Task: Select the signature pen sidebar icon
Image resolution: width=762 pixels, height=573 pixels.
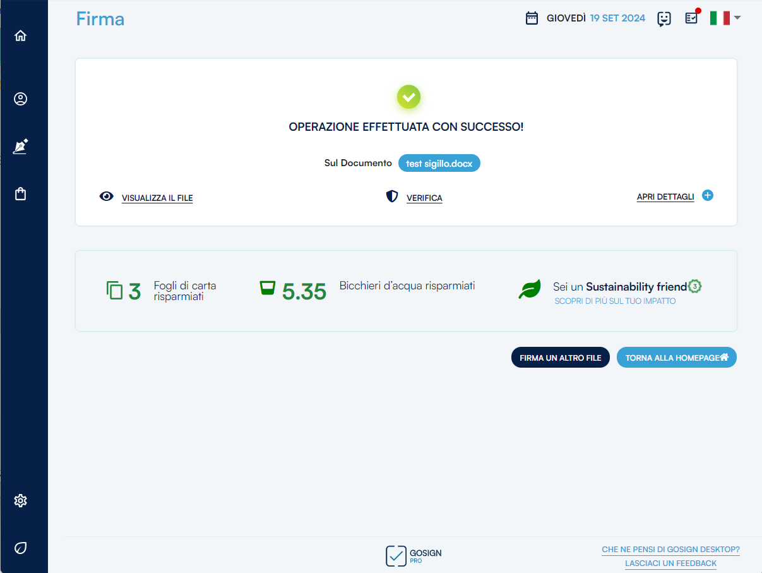Action: tap(21, 147)
